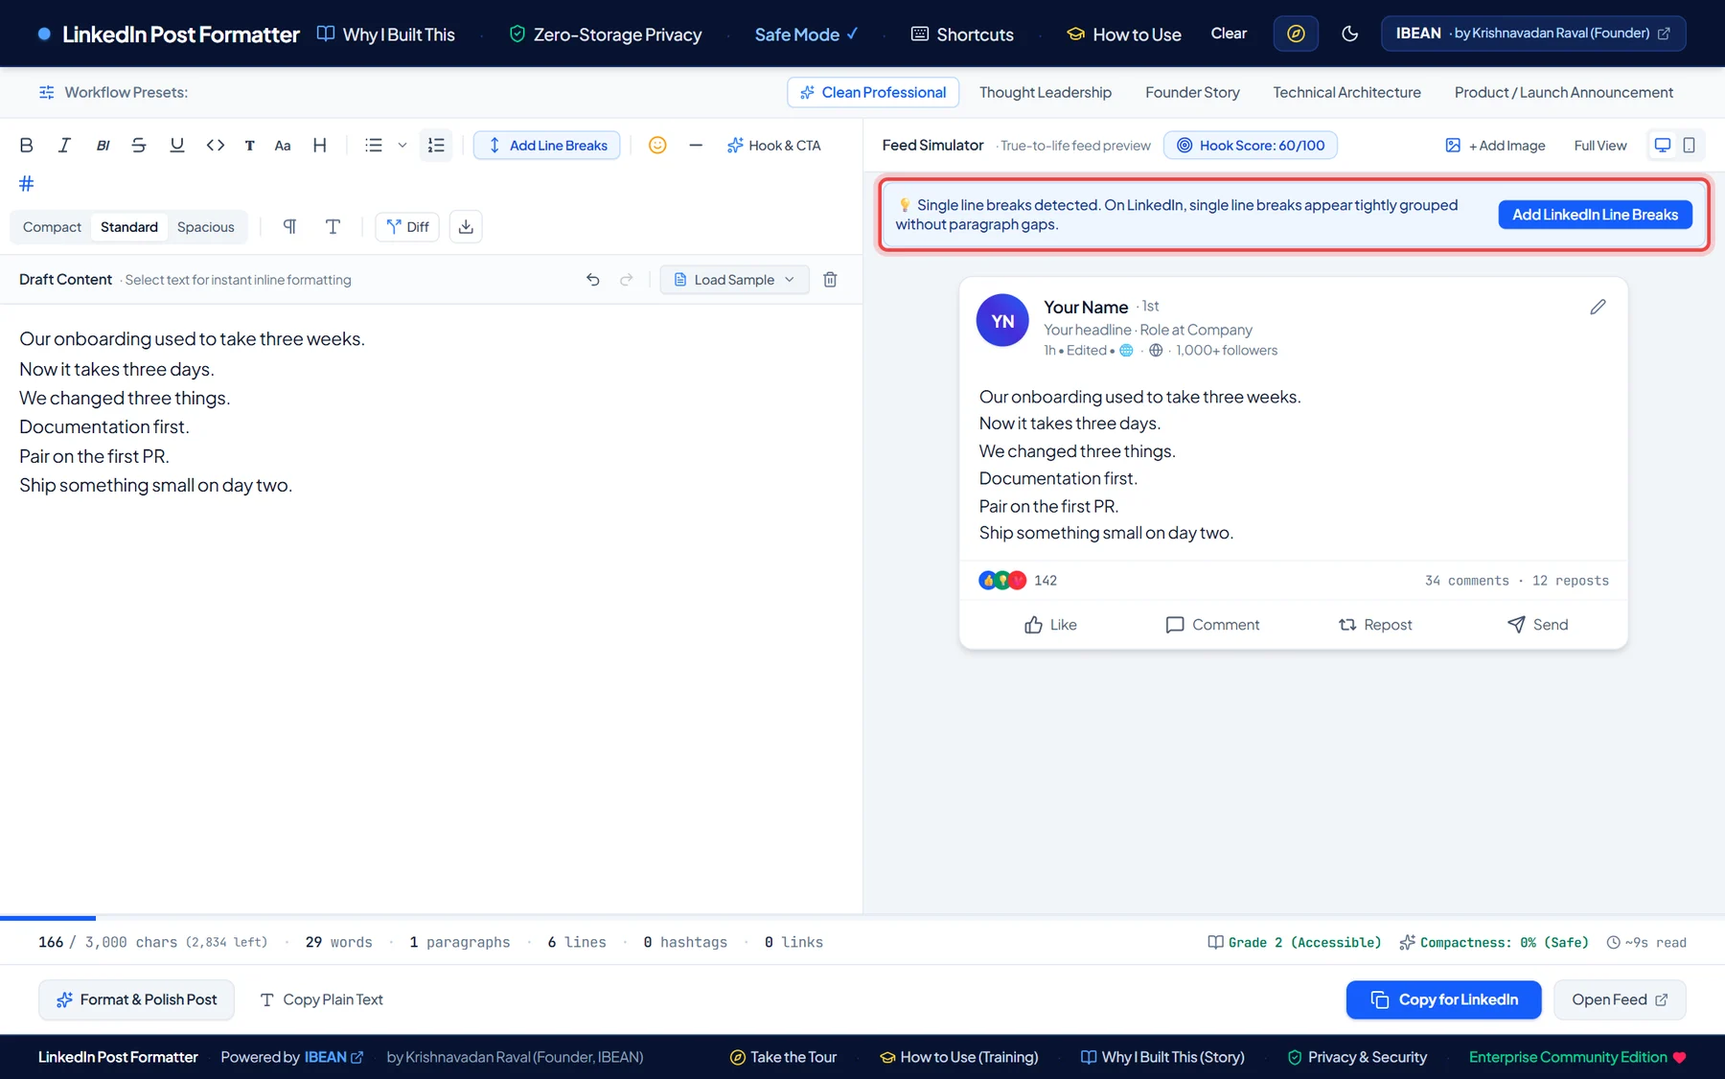Click Format & Polish Post
The image size is (1725, 1079).
136,1000
